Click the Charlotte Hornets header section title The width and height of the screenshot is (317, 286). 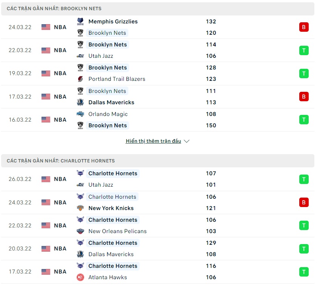tap(61, 161)
